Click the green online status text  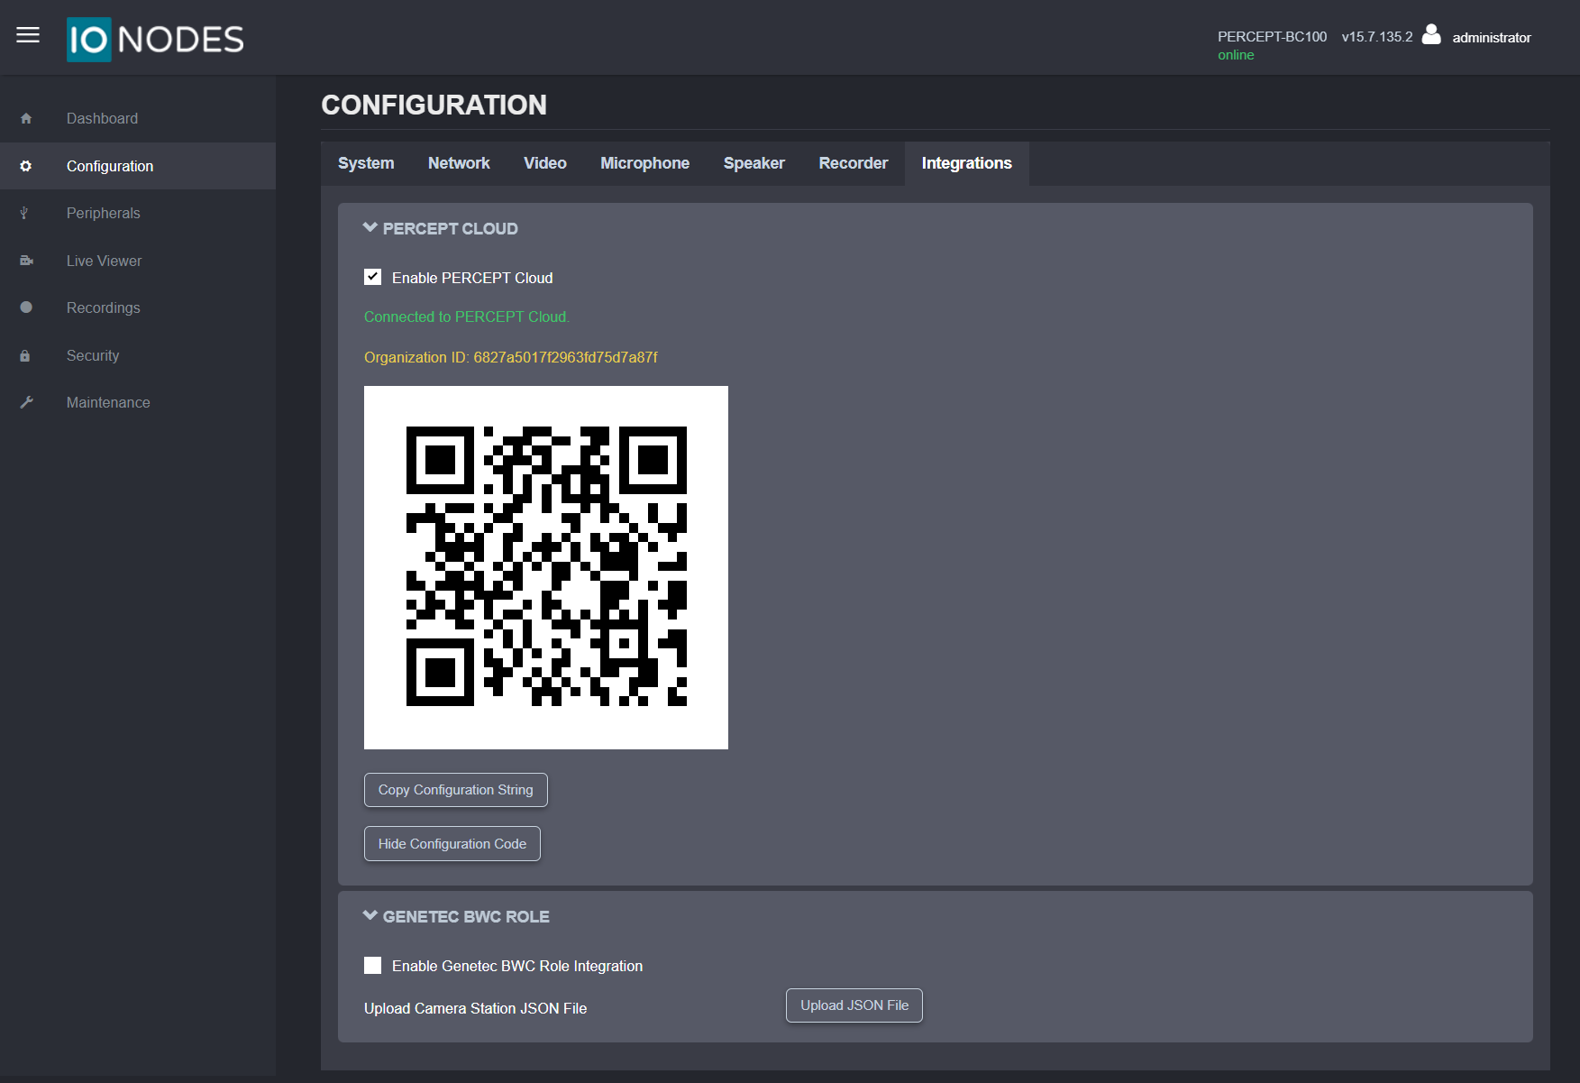pos(1236,55)
